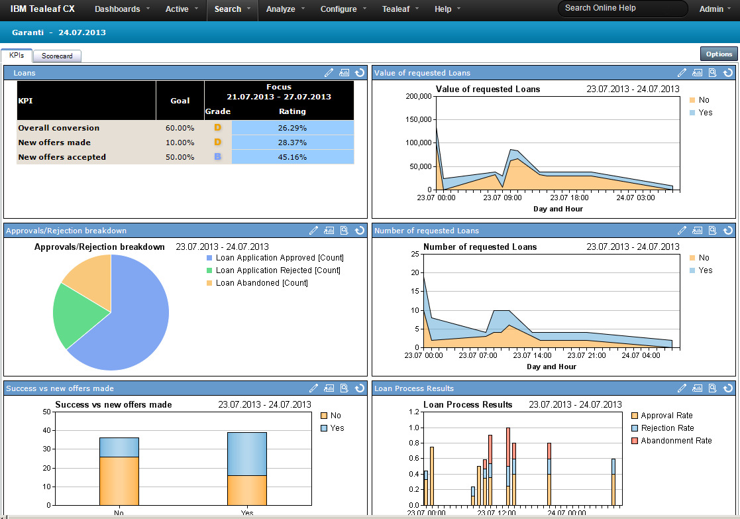
Task: Open the Dashboards menu
Action: [122, 9]
